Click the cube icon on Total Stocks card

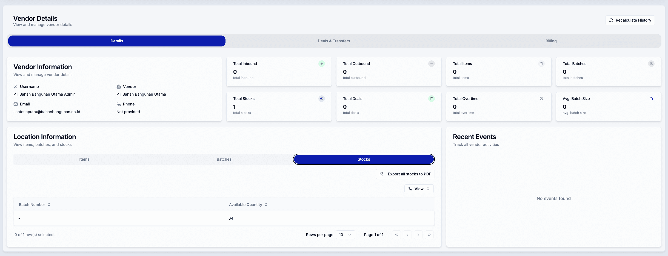tap(321, 99)
